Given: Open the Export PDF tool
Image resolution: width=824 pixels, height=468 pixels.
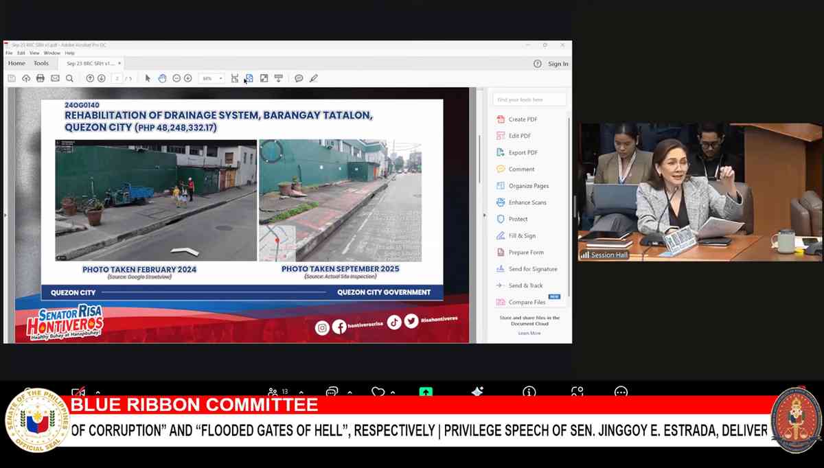Looking at the screenshot, I should (x=520, y=152).
